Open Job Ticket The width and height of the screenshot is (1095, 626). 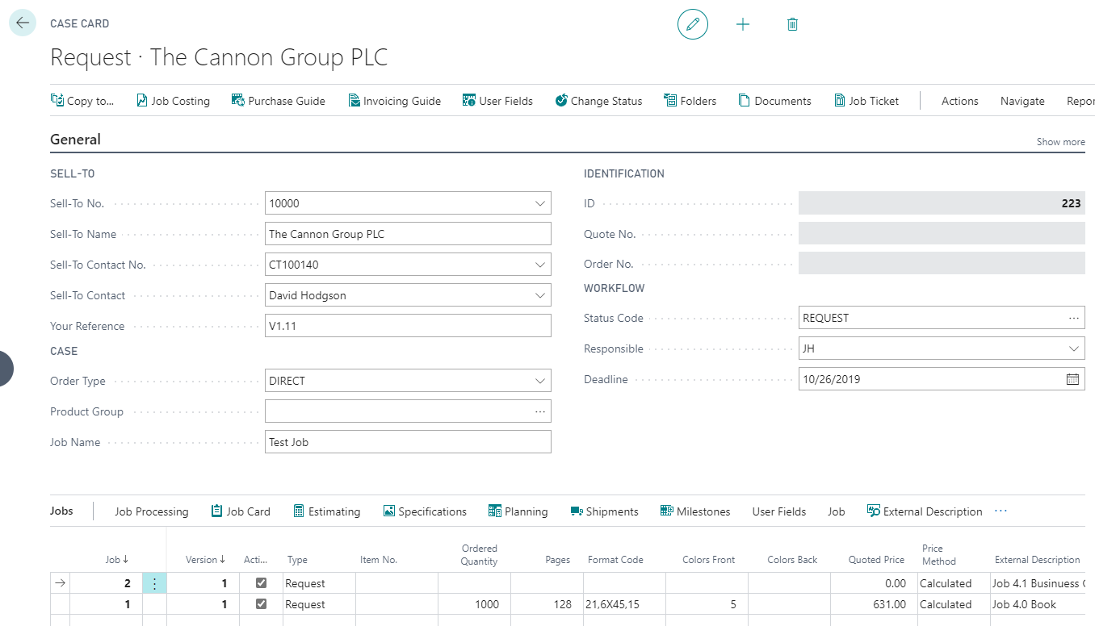[x=866, y=101]
